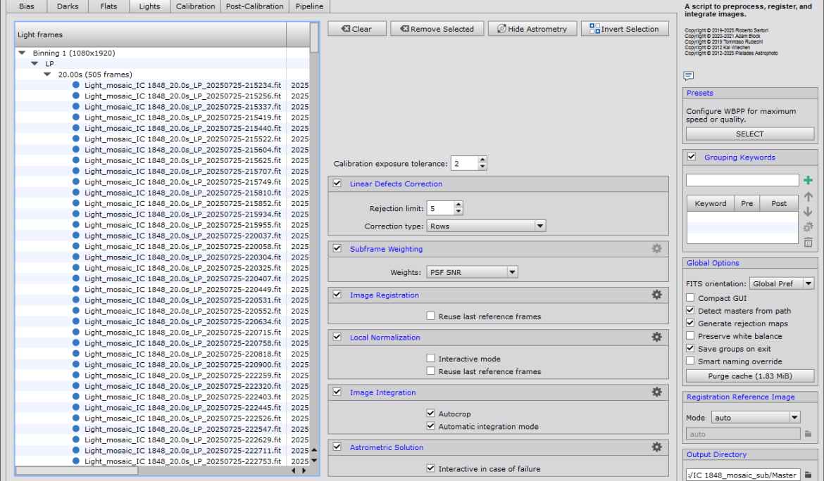Open the Correction type dropdown
This screenshot has height=481, width=824.
[486, 226]
